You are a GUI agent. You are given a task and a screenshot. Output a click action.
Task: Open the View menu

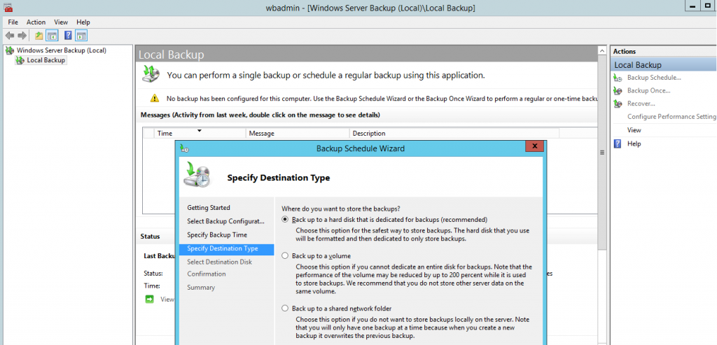click(61, 22)
